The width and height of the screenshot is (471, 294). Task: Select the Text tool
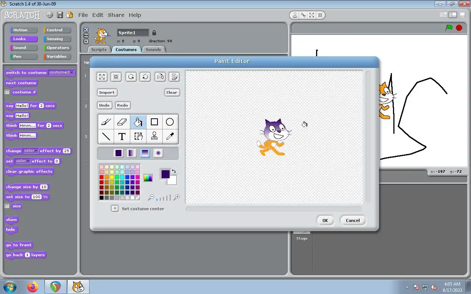pyautogui.click(x=122, y=136)
